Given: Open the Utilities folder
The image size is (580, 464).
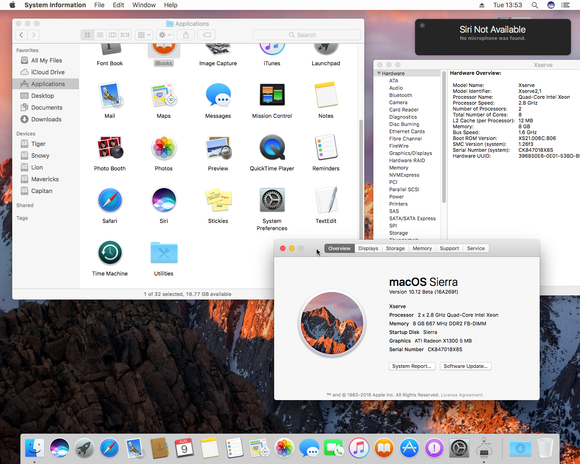Looking at the screenshot, I should click(x=164, y=253).
